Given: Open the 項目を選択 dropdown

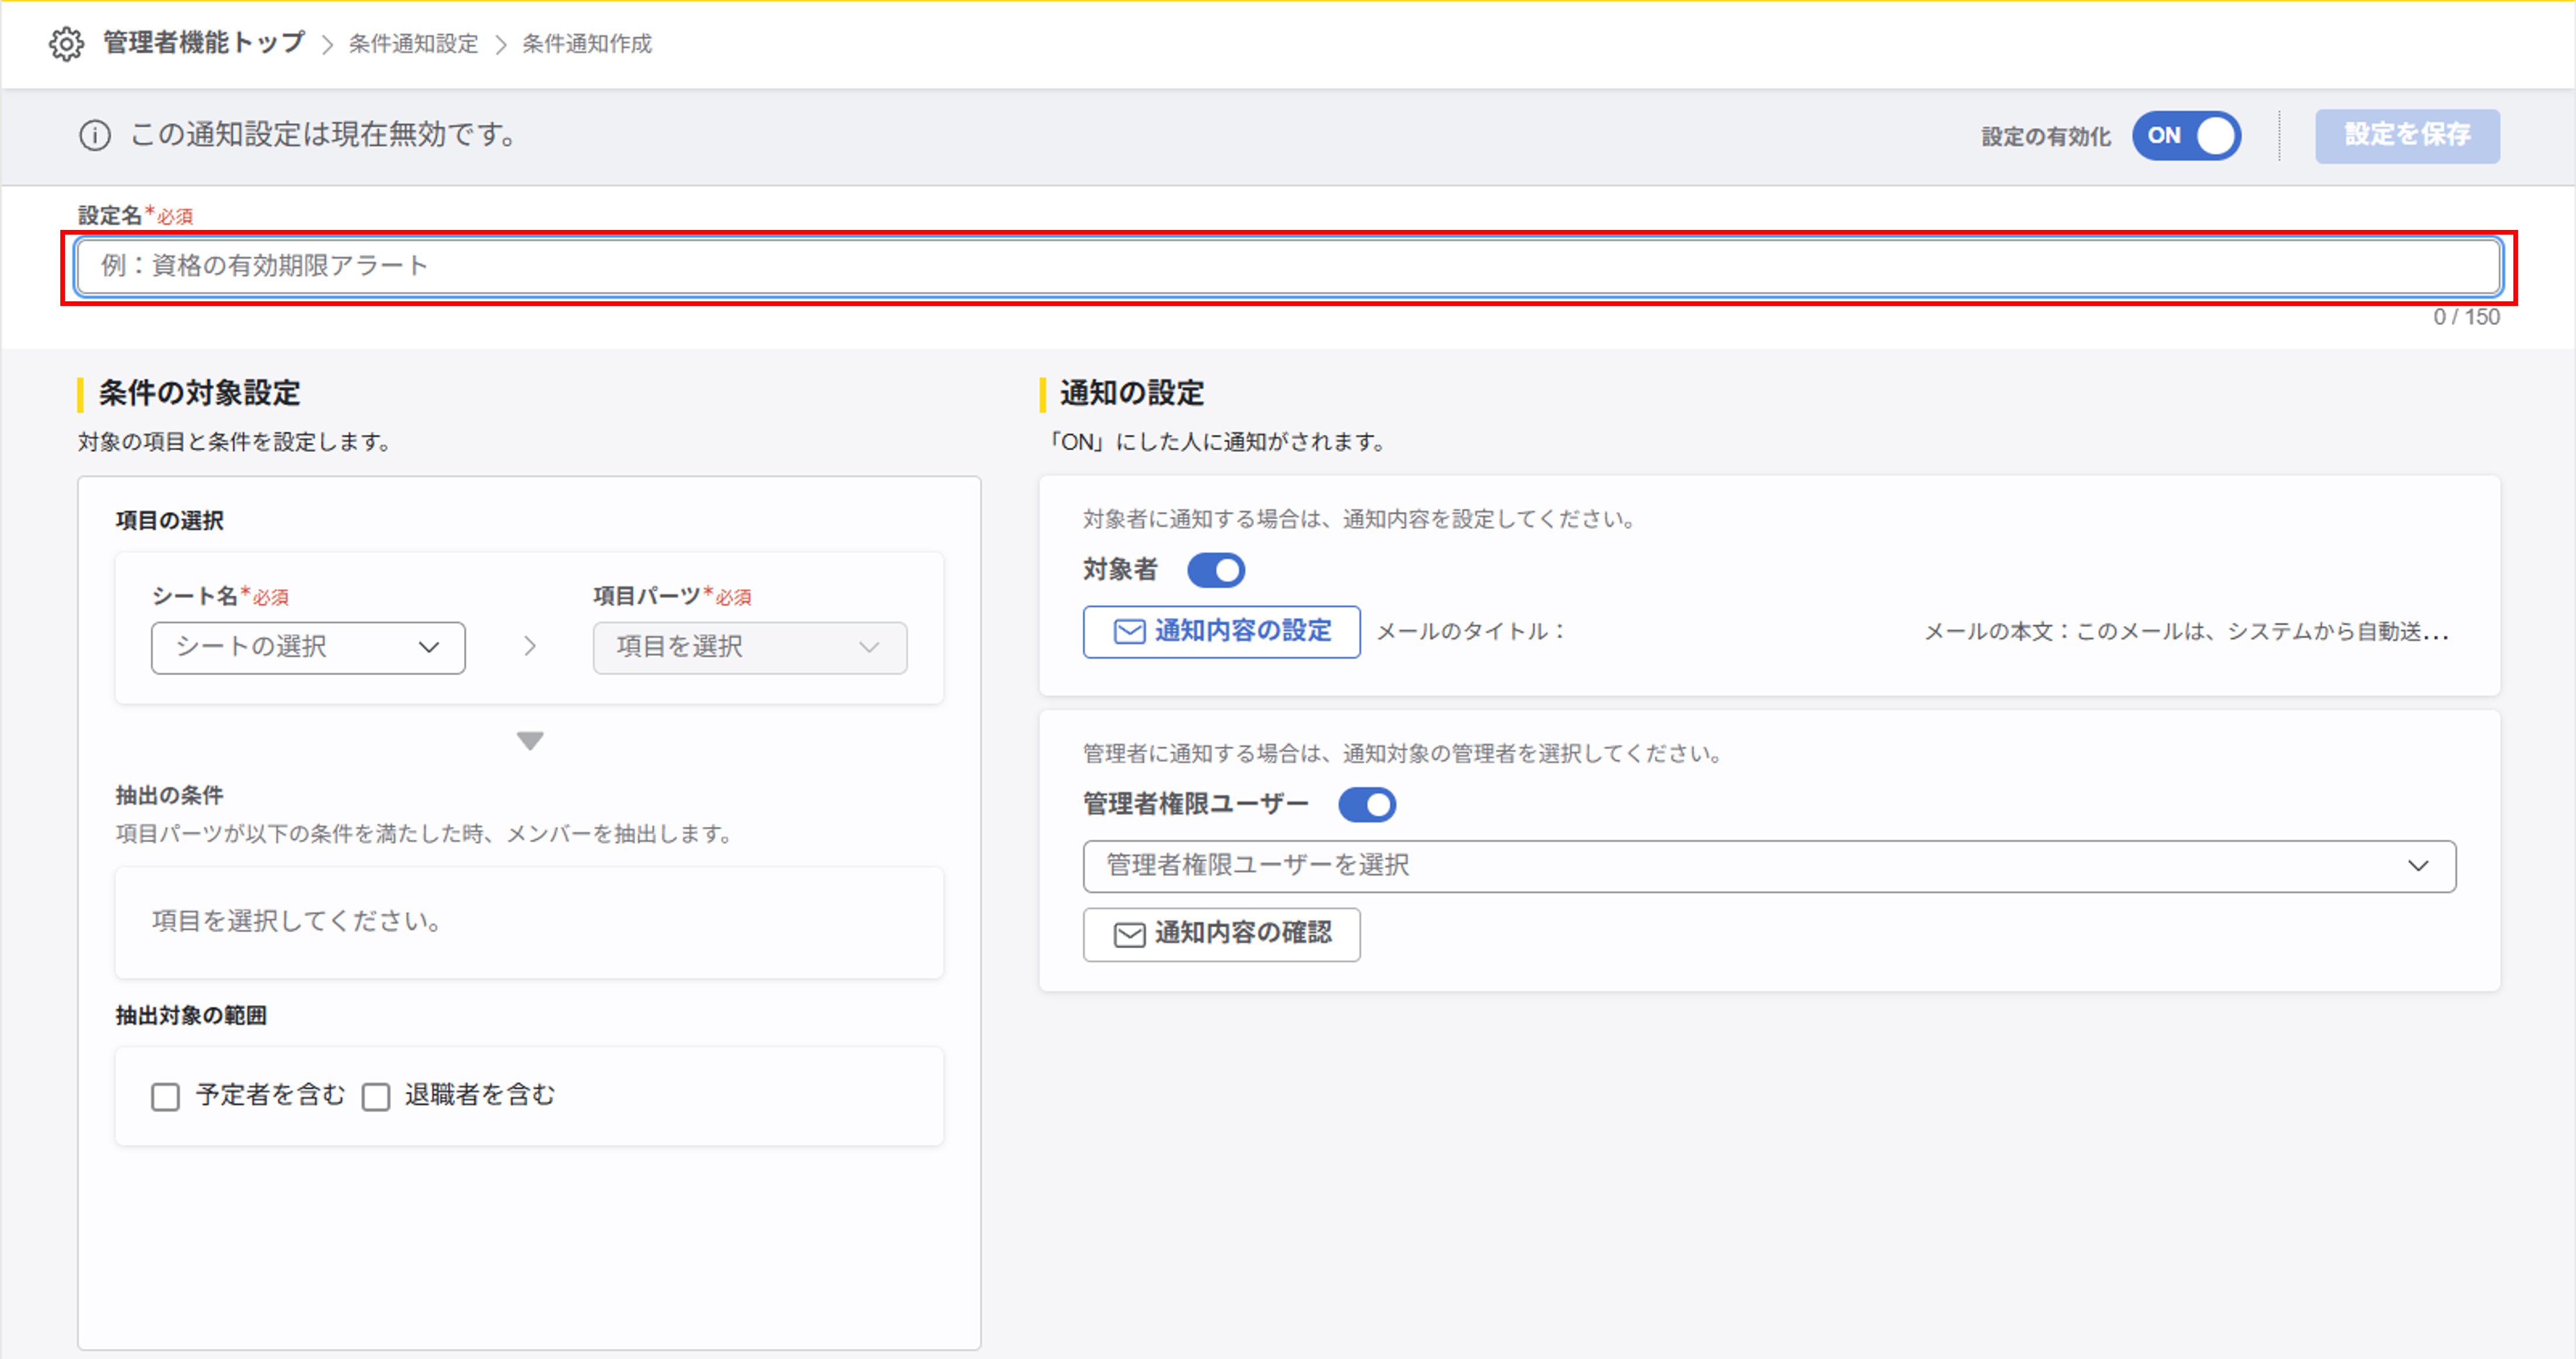Looking at the screenshot, I should (749, 646).
